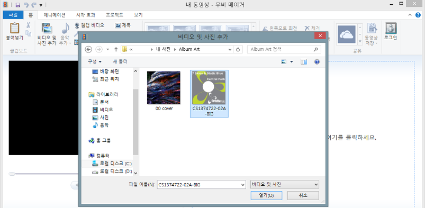Expand the transitions gallery scroll arrow
Viewport: 425px width, 208px height.
254,26
